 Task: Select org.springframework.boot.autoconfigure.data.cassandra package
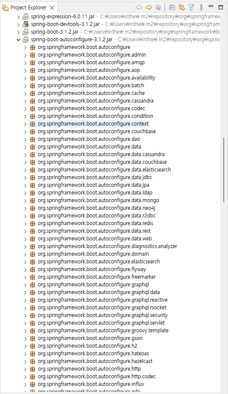[101, 154]
